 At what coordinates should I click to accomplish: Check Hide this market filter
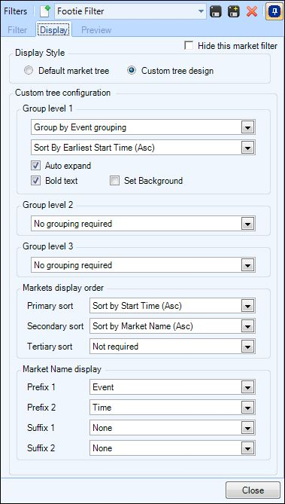189,46
